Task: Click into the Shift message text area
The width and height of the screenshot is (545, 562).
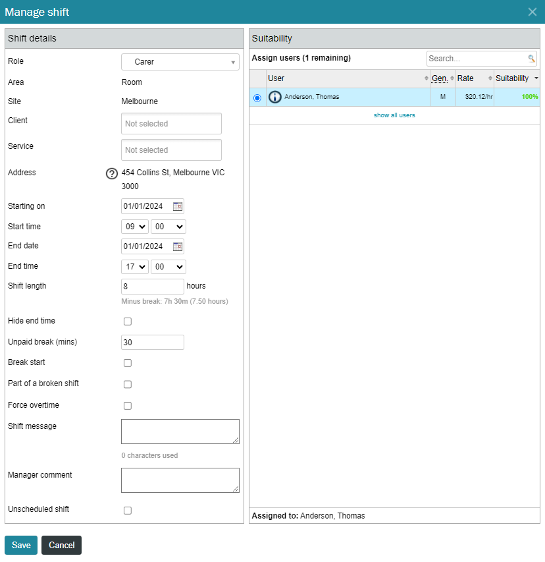Action: pyautogui.click(x=180, y=432)
